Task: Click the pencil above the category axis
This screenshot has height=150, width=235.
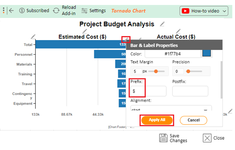Action: pyautogui.click(x=33, y=37)
